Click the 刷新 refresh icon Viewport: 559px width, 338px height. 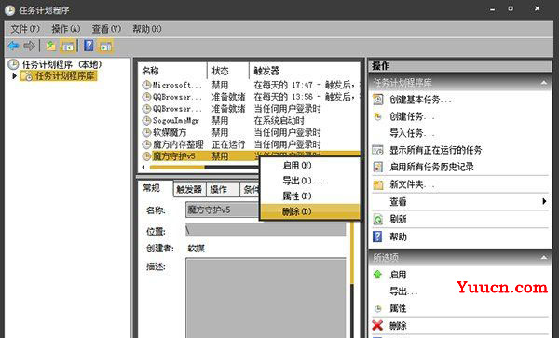click(x=378, y=219)
